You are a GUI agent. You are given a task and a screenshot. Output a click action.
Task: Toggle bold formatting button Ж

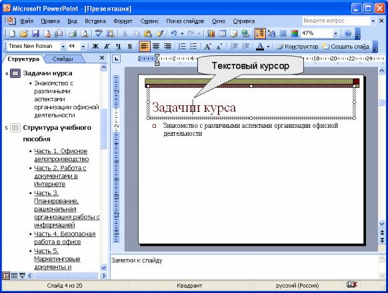pos(95,46)
